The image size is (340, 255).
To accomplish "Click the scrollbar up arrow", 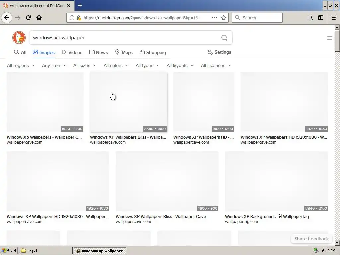I will click(x=337, y=27).
